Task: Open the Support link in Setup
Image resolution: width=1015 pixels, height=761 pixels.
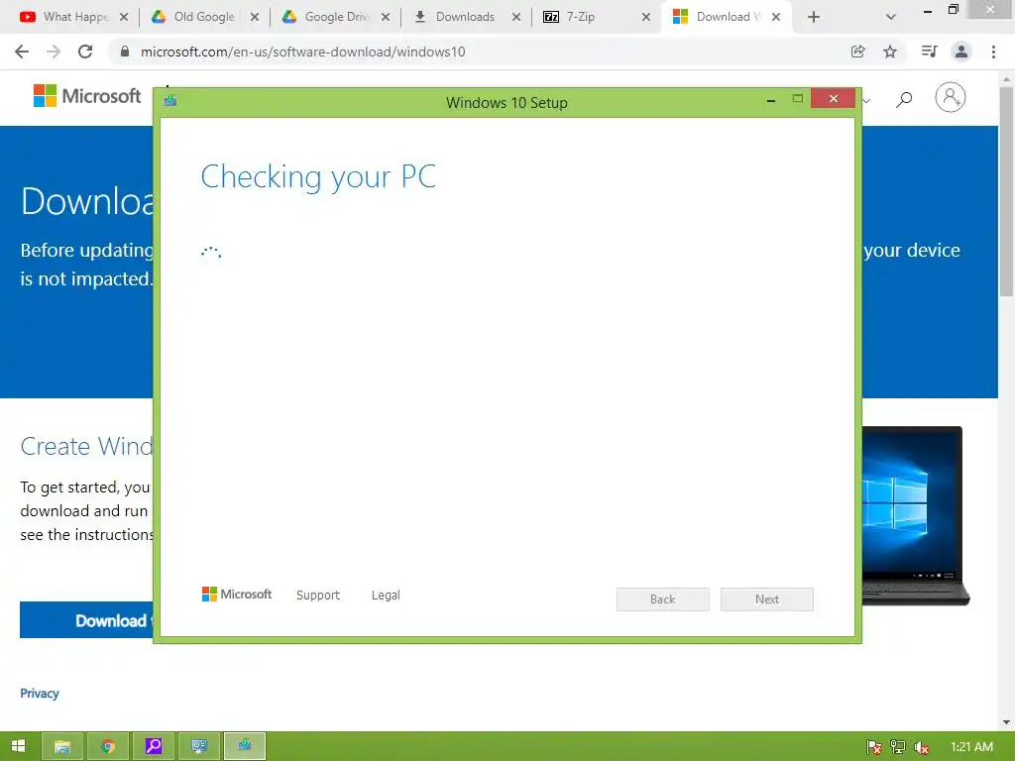Action: 318,595
